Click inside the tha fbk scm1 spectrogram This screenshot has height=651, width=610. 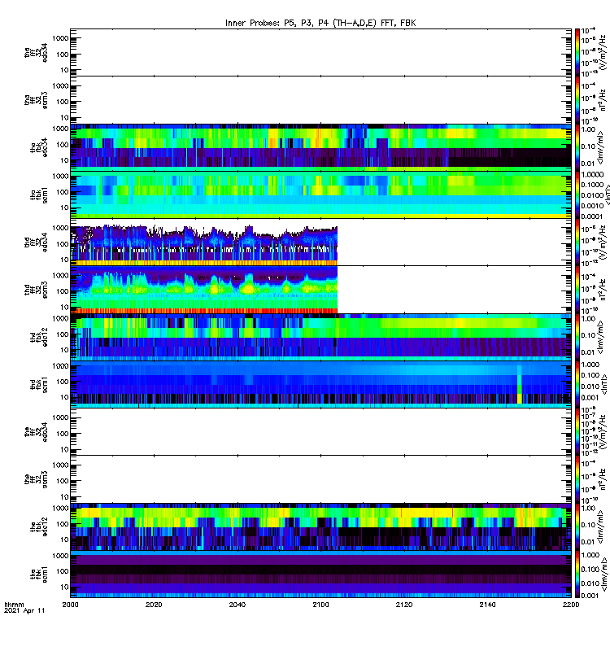point(320,195)
